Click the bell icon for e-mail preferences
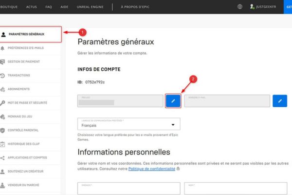Screen dimensions: 292x195 (2, 48)
